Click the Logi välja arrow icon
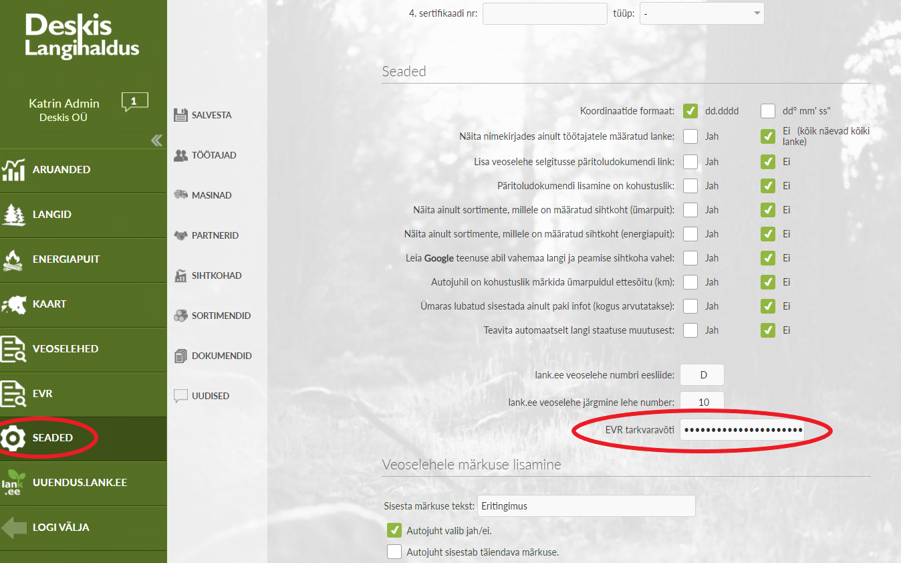Image resolution: width=901 pixels, height=563 pixels. (x=14, y=528)
